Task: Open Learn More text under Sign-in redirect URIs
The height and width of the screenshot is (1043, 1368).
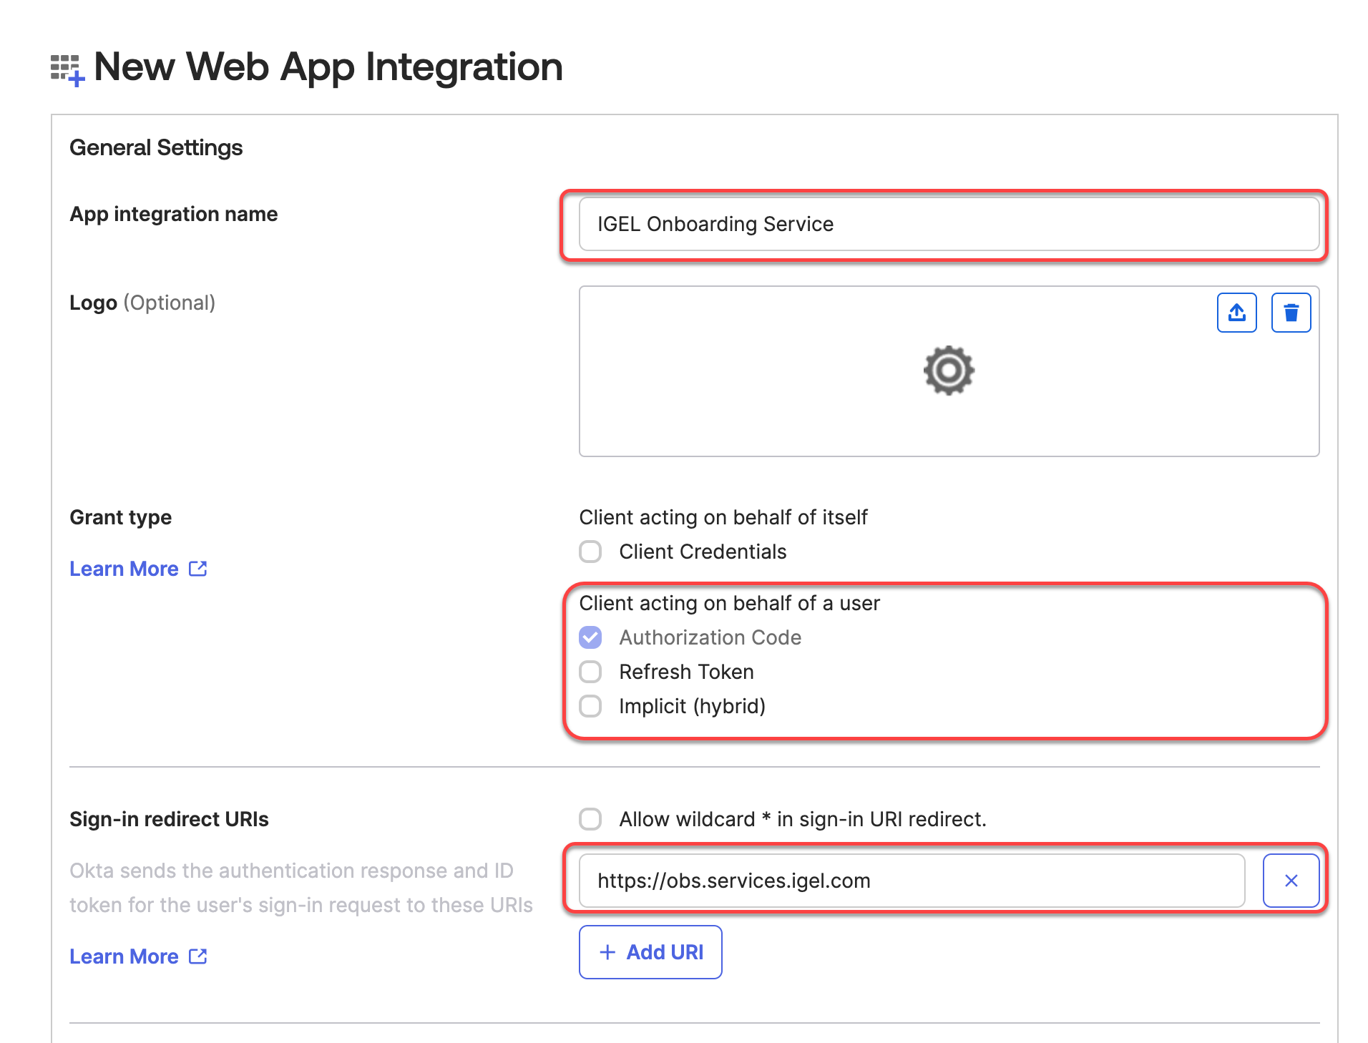Action: 124,956
